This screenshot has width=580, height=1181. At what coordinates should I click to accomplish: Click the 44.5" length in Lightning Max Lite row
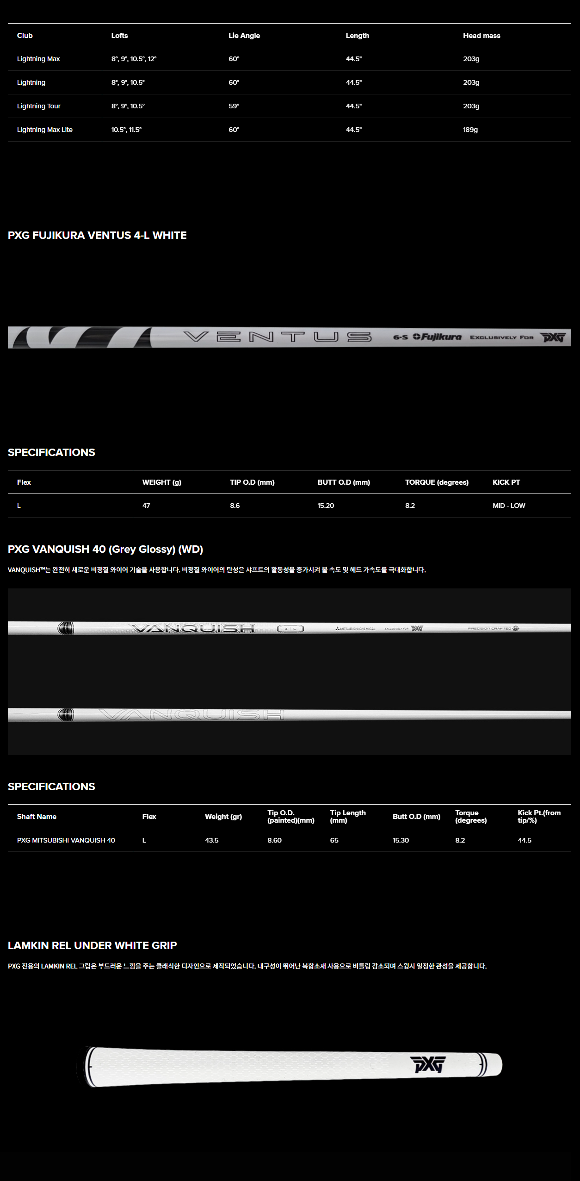click(354, 130)
